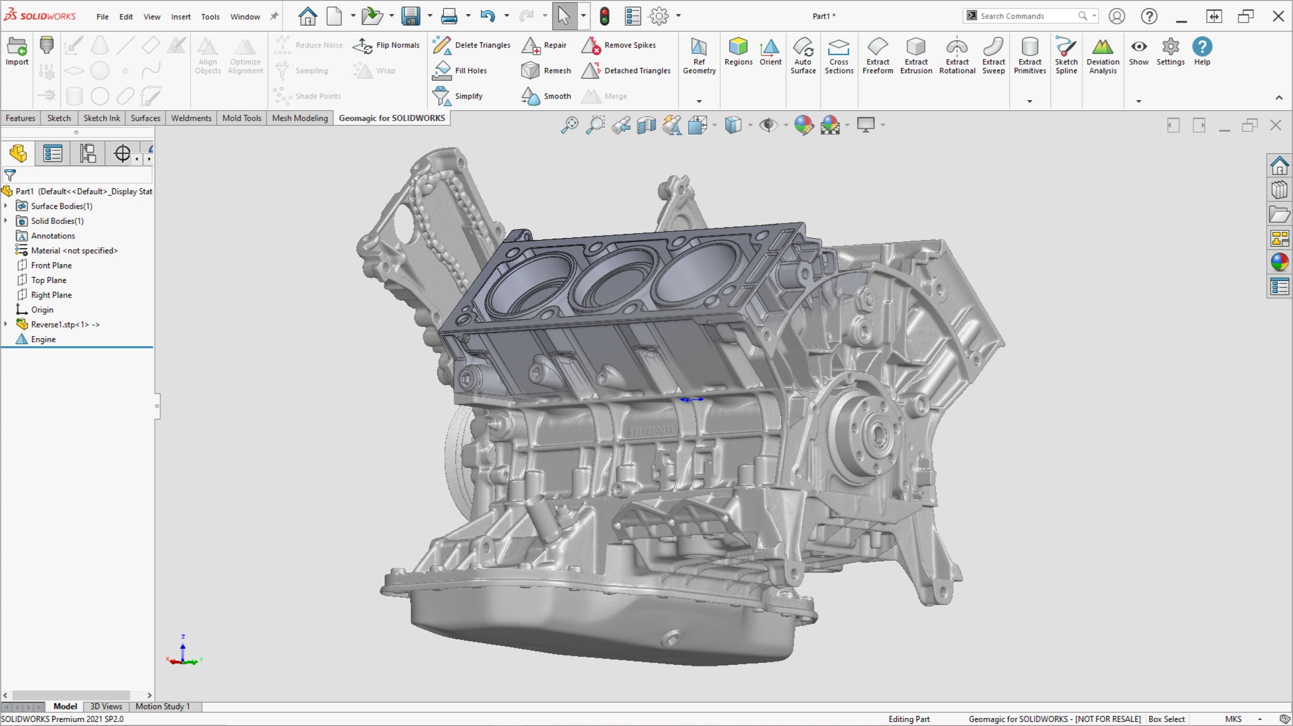Open the MKS unit system dropdown
Image resolution: width=1293 pixels, height=726 pixels.
point(1249,718)
